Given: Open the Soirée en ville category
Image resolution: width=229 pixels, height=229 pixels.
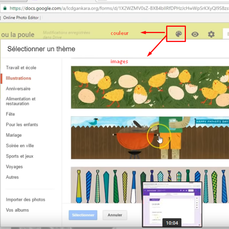Looking at the screenshot, I should (x=20, y=146).
